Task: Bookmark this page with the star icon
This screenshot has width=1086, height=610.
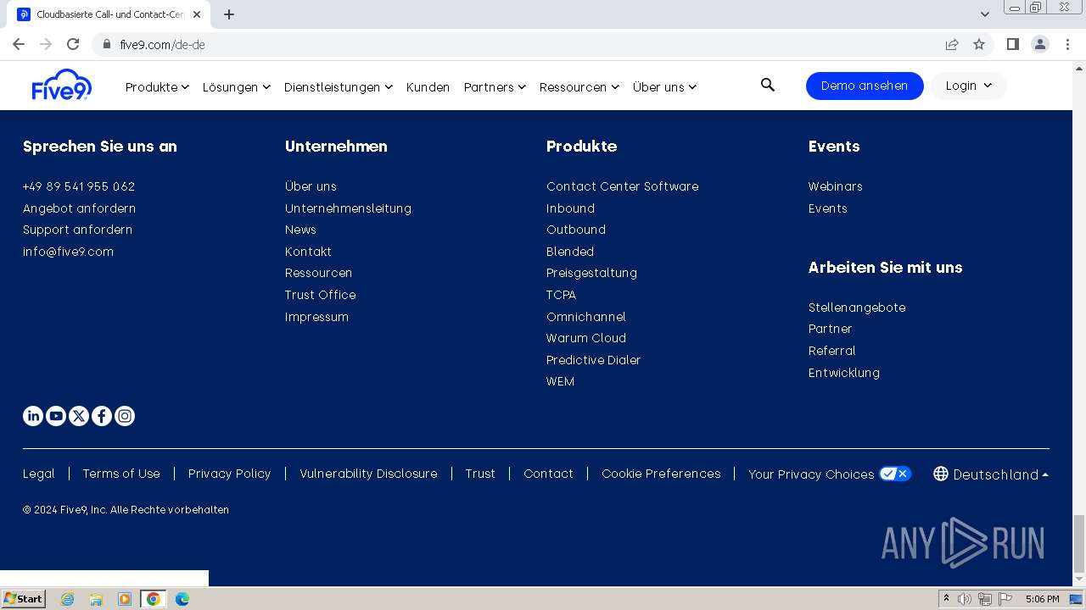Action: pyautogui.click(x=979, y=44)
